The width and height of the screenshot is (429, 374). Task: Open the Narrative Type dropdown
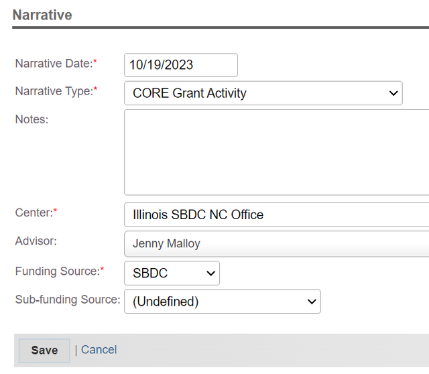263,93
